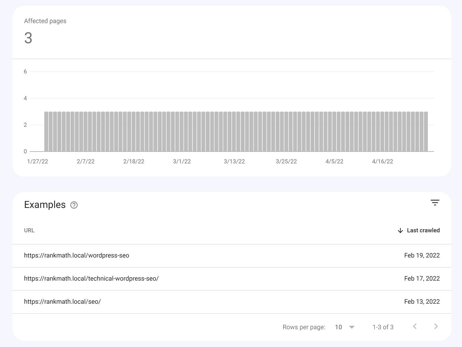Click the 4/16/22 axis date label
The width and height of the screenshot is (462, 347).
pos(382,161)
